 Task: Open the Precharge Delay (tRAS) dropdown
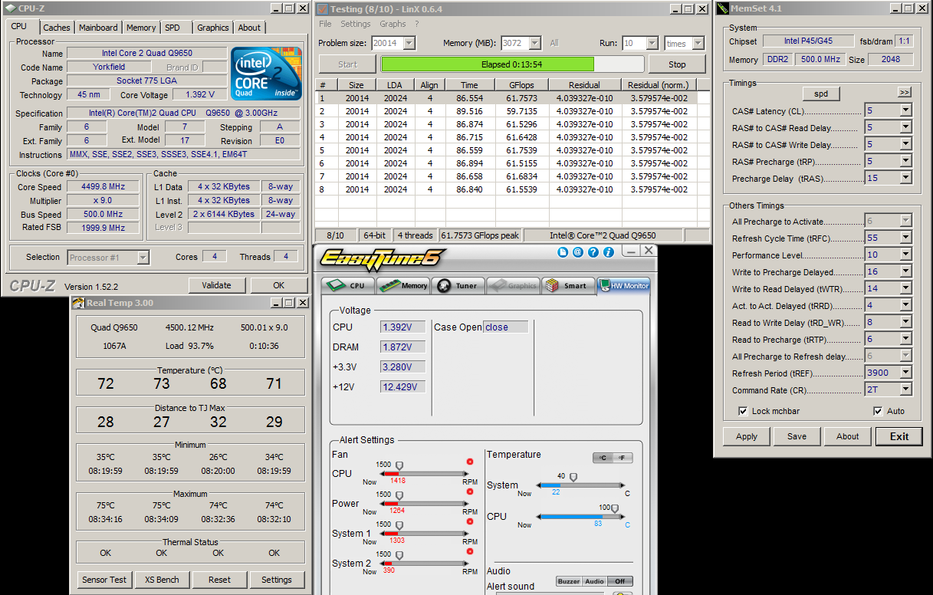tap(905, 178)
